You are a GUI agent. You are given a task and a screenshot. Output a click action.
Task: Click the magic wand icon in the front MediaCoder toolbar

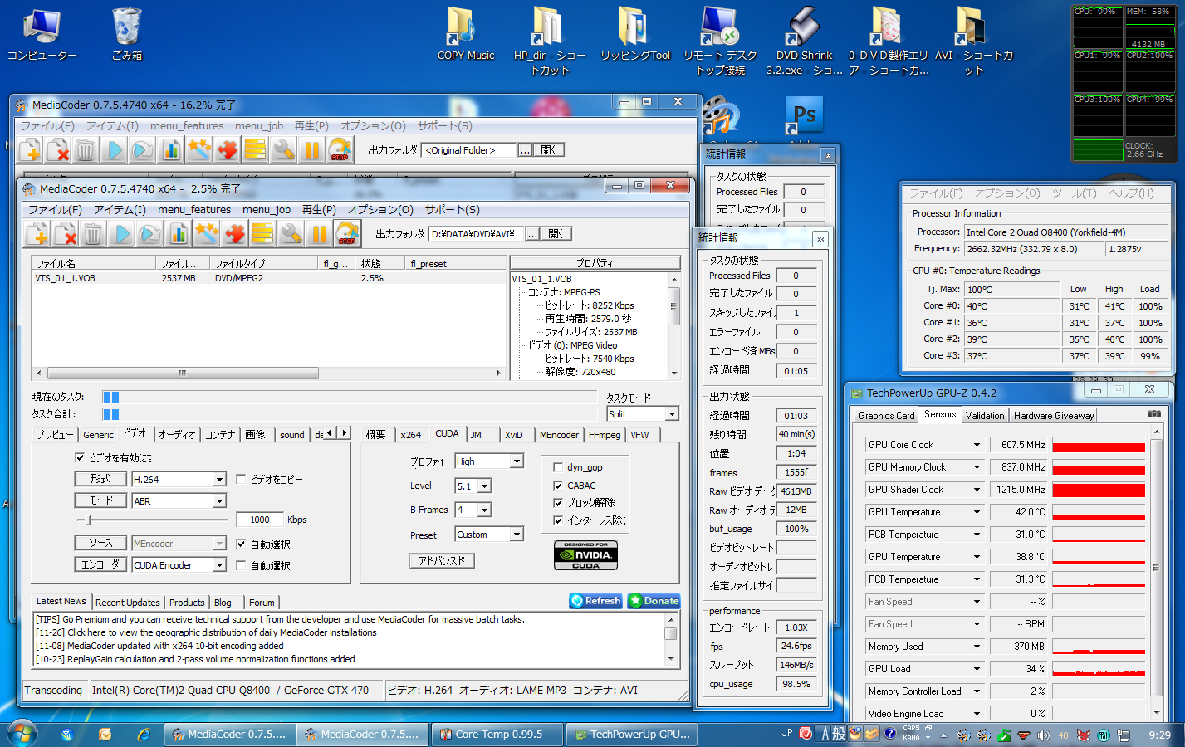pyautogui.click(x=206, y=234)
